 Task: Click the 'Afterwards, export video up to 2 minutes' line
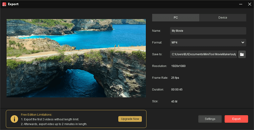(54, 124)
